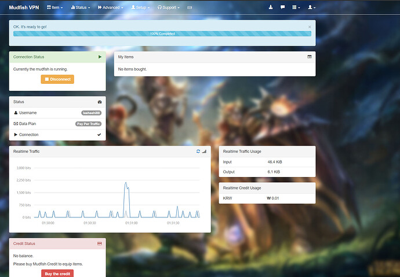Click the Output value 6.1 KiB

274,172
